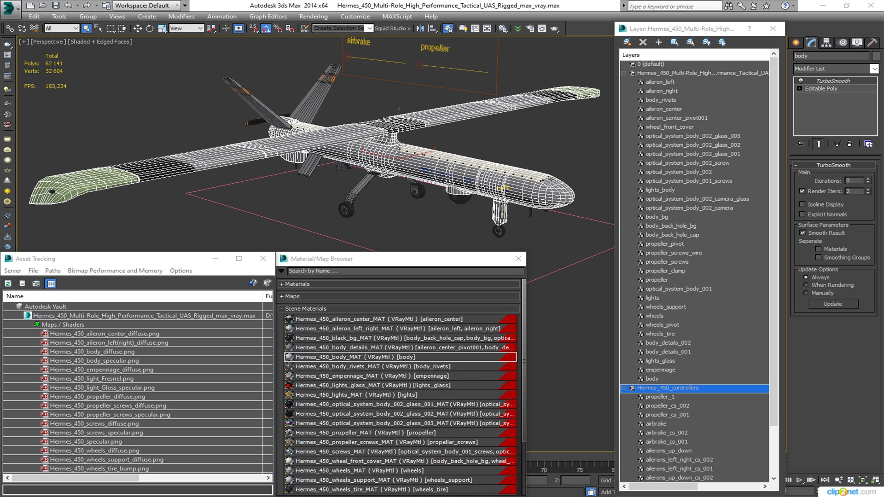Click Create New Layer icon in Layer dialog
The image size is (884, 497).
tap(627, 42)
